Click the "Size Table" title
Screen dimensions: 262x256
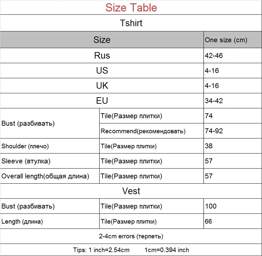click(131, 8)
